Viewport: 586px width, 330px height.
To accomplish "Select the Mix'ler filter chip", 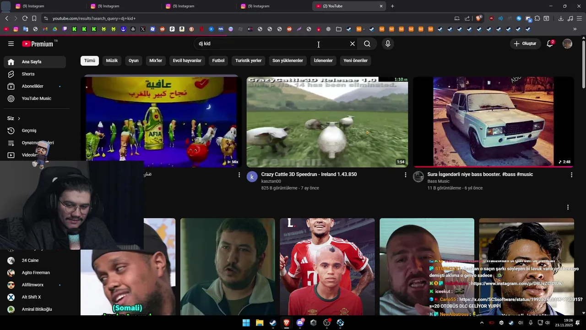I will click(156, 60).
